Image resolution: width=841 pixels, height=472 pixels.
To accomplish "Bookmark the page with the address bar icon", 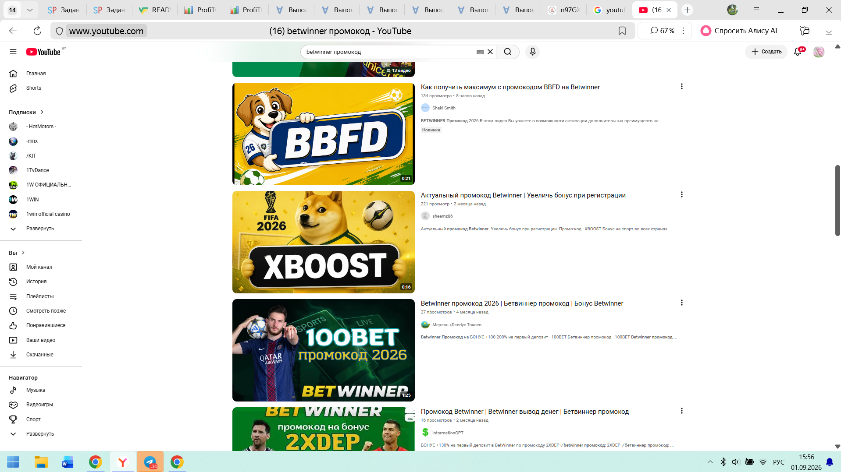I will coord(622,31).
